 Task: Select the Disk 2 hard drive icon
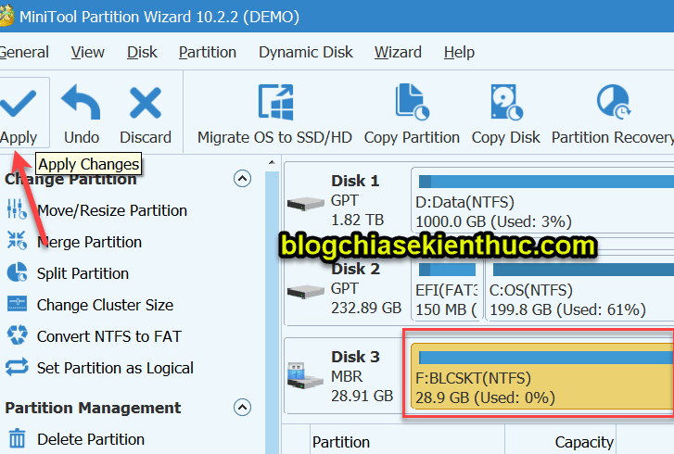tap(306, 292)
